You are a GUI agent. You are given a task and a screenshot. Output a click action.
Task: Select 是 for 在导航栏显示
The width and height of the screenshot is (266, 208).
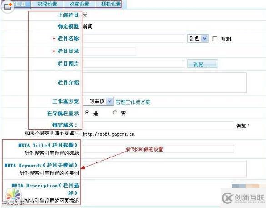(x=87, y=112)
